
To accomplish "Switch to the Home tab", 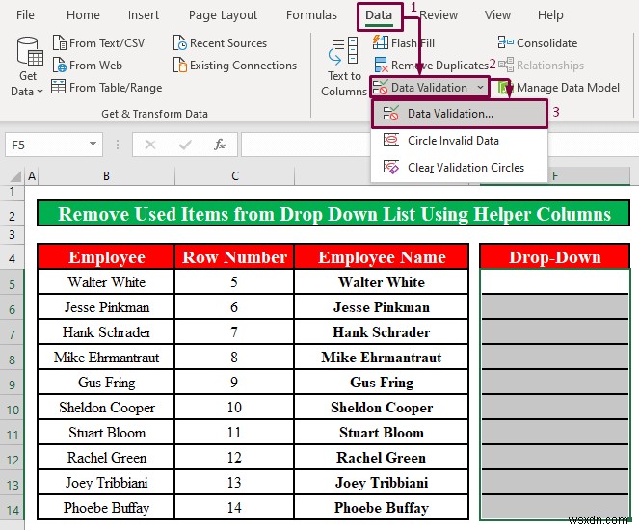I will pos(83,15).
